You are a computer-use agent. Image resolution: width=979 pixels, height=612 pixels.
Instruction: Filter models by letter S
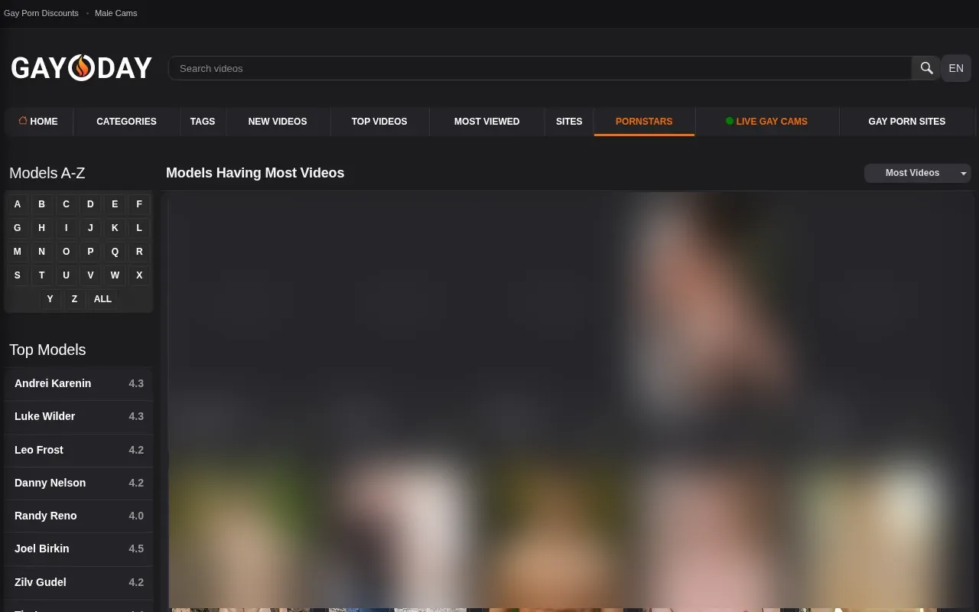(18, 275)
